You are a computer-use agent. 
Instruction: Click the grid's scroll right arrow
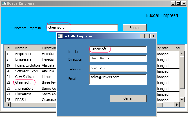177,105
